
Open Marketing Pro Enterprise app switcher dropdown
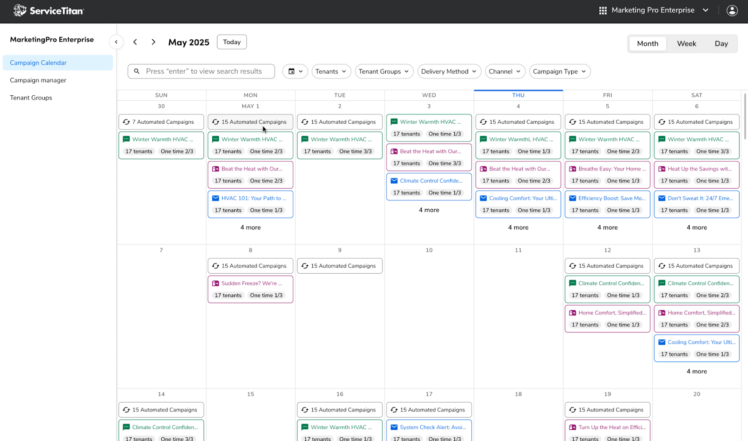pos(654,10)
